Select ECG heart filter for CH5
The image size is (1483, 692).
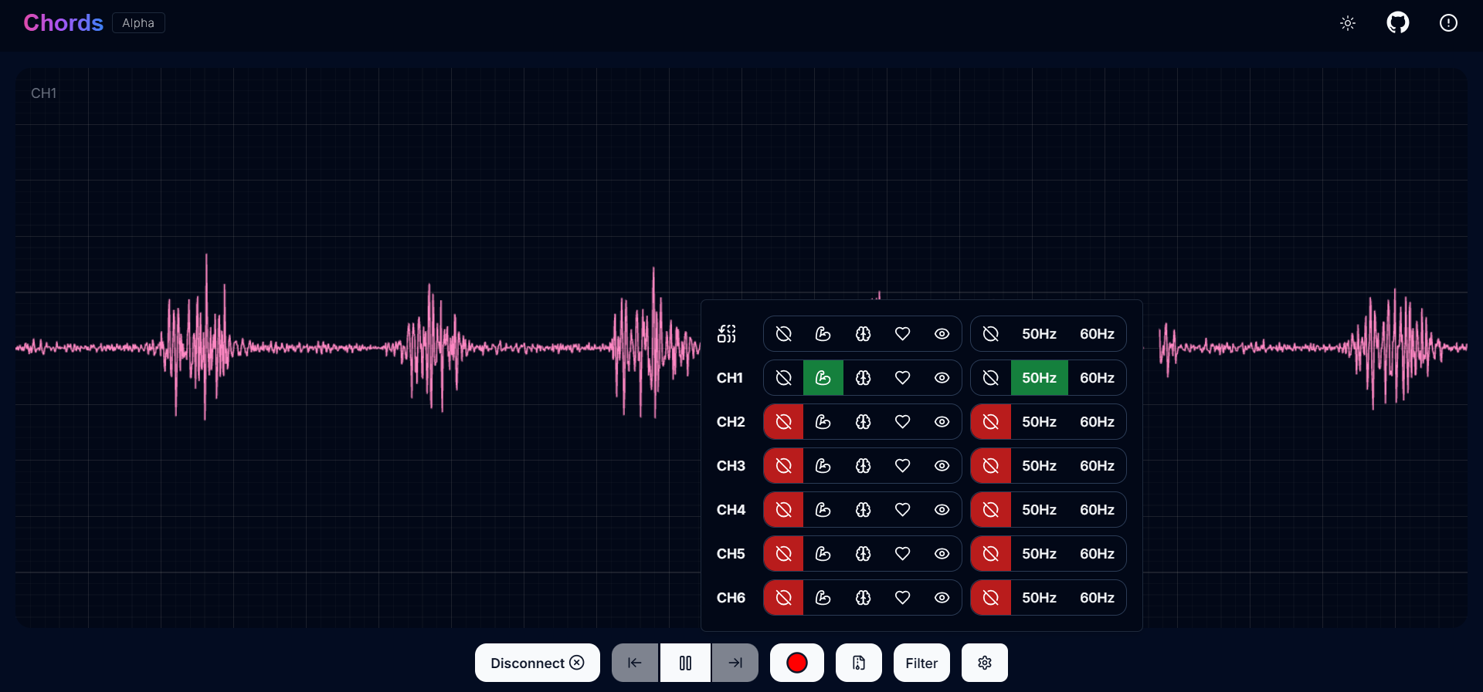tap(903, 554)
